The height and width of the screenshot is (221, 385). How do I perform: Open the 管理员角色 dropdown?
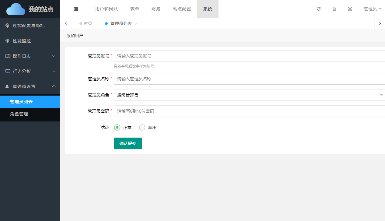[x=249, y=95]
